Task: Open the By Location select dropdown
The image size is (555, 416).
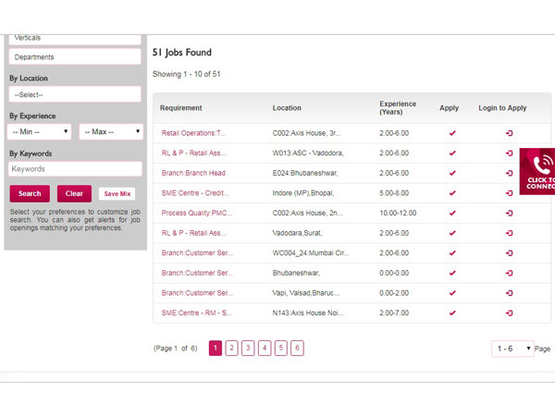Action: (75, 95)
